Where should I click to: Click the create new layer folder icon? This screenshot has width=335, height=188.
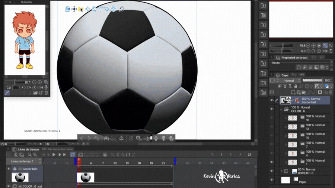tap(304, 92)
